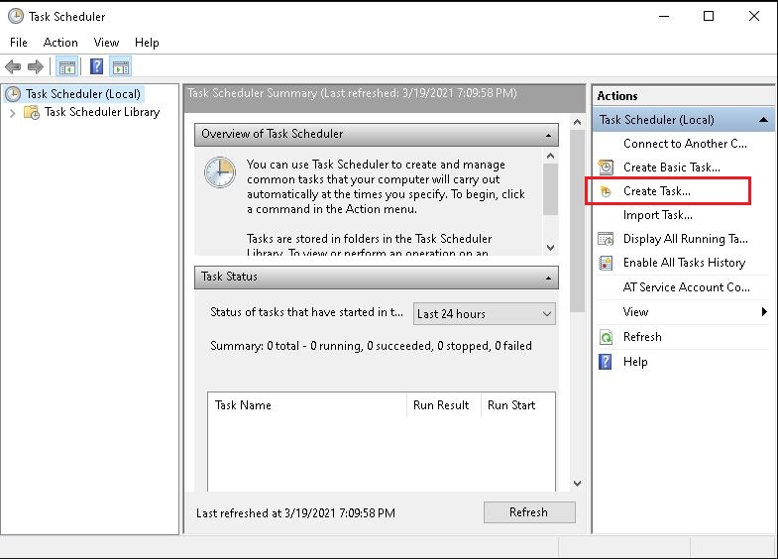Viewport: 778px width, 559px height.
Task: Click the blue Help toolbar icon
Action: [x=96, y=66]
